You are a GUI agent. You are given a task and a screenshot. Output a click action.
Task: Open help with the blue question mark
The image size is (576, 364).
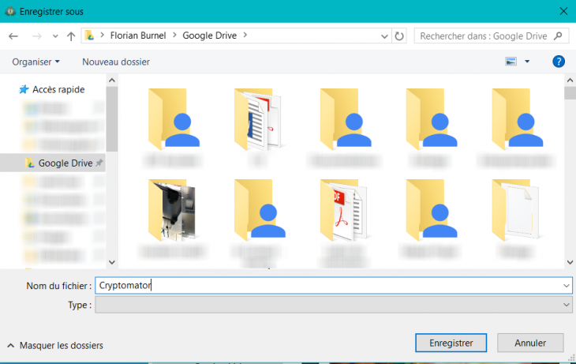(559, 62)
